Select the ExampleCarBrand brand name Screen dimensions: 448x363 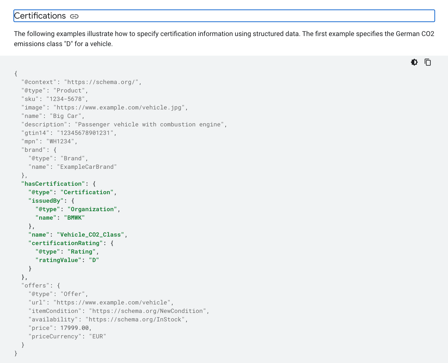pos(87,167)
